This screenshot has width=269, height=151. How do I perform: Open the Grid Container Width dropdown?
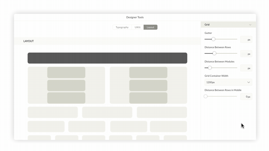(228, 82)
